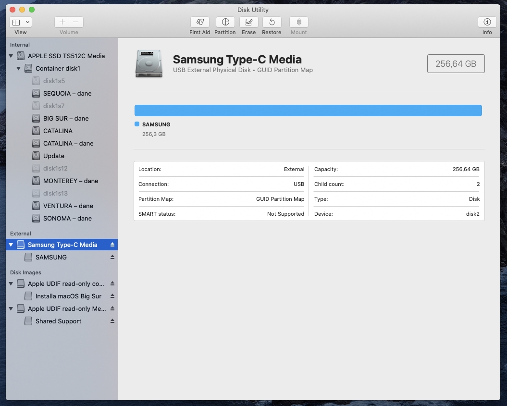Viewport: 507px width, 406px height.
Task: Click the Apple UDIF read-only Me... disk icon
Action: [21, 308]
